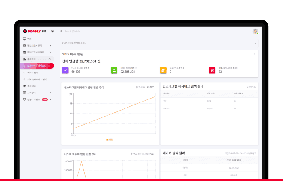283x181 pixels.
Task: Click the POPPLY BIZ logo
Action: [x=35, y=31]
